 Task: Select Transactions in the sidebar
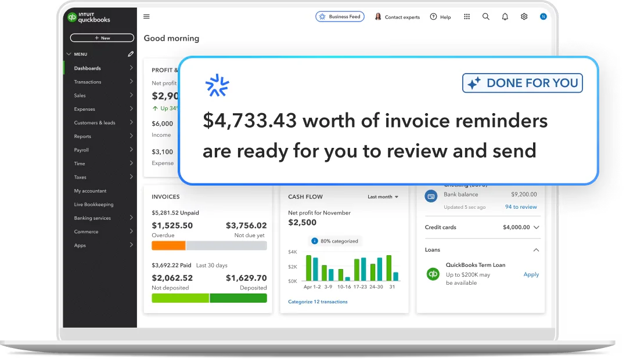tap(88, 82)
